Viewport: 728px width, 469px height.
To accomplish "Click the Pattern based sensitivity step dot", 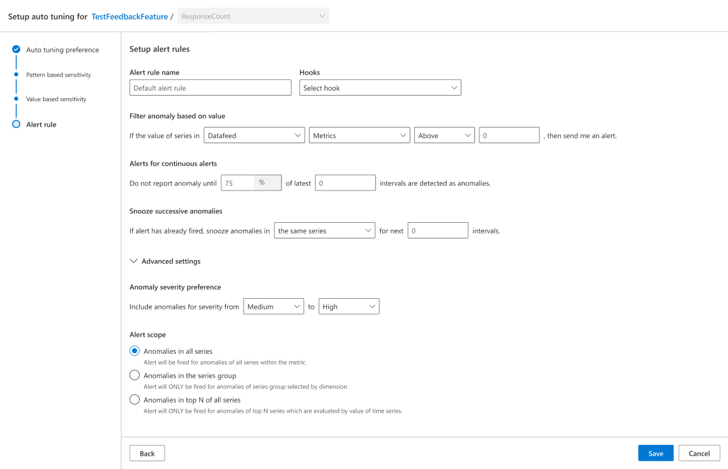I will (x=16, y=75).
